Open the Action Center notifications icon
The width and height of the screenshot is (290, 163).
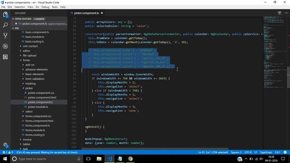(283, 159)
